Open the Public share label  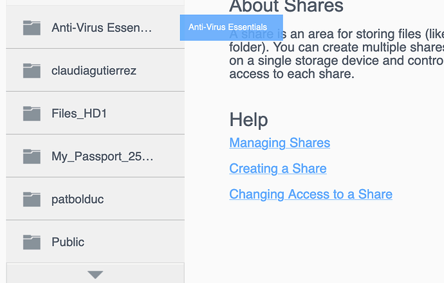pos(68,242)
